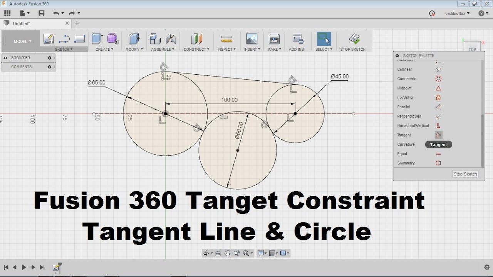Open the Grid and Snaps dropdown
This screenshot has height=277, width=493.
click(x=274, y=253)
